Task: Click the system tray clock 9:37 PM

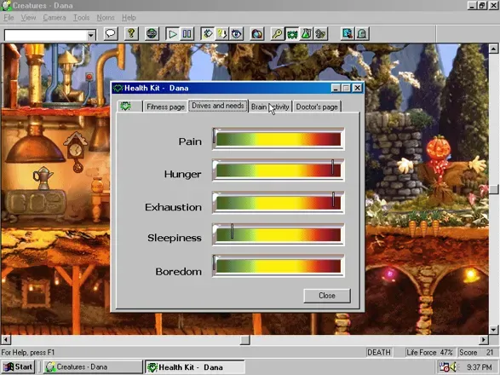Action: tap(480, 367)
